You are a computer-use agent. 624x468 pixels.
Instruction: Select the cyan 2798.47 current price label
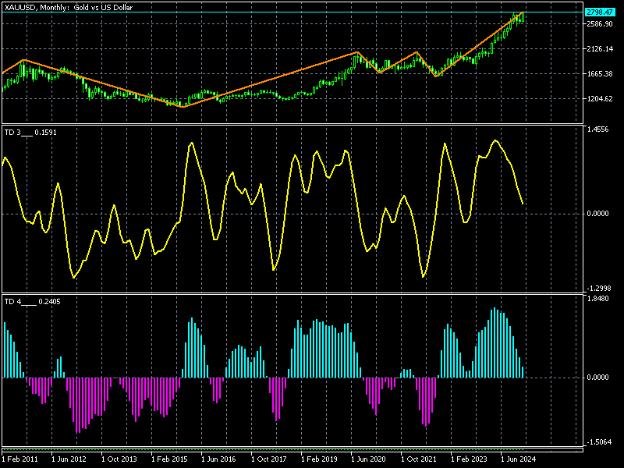pos(600,12)
